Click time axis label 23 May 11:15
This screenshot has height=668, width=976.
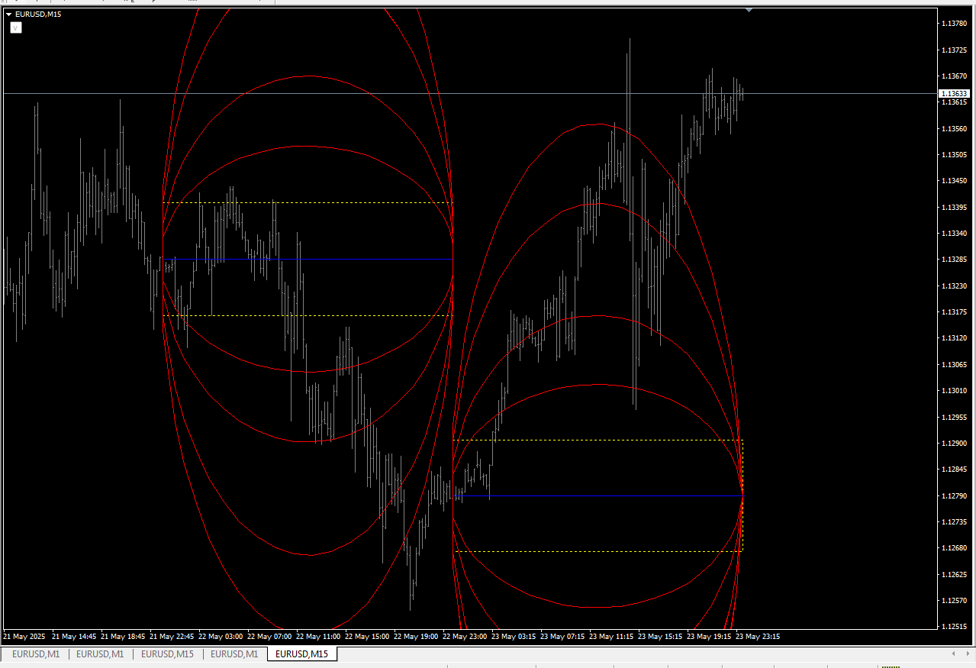click(x=611, y=636)
